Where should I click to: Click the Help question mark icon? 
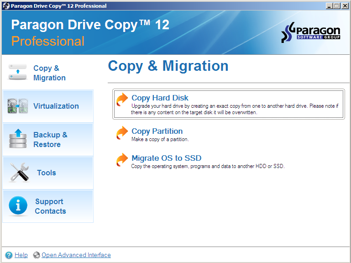click(x=9, y=255)
